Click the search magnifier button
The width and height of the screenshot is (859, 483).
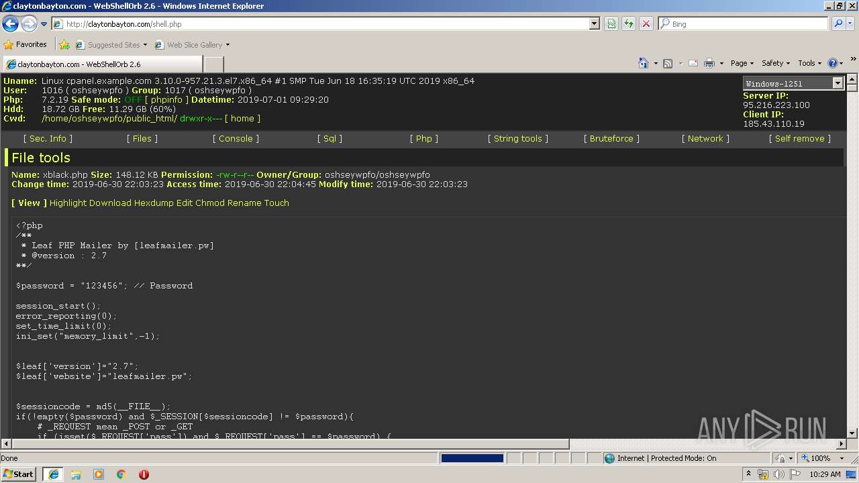(x=838, y=24)
